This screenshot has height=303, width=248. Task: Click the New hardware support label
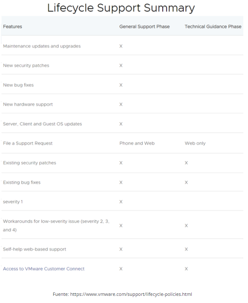pyautogui.click(x=28, y=104)
